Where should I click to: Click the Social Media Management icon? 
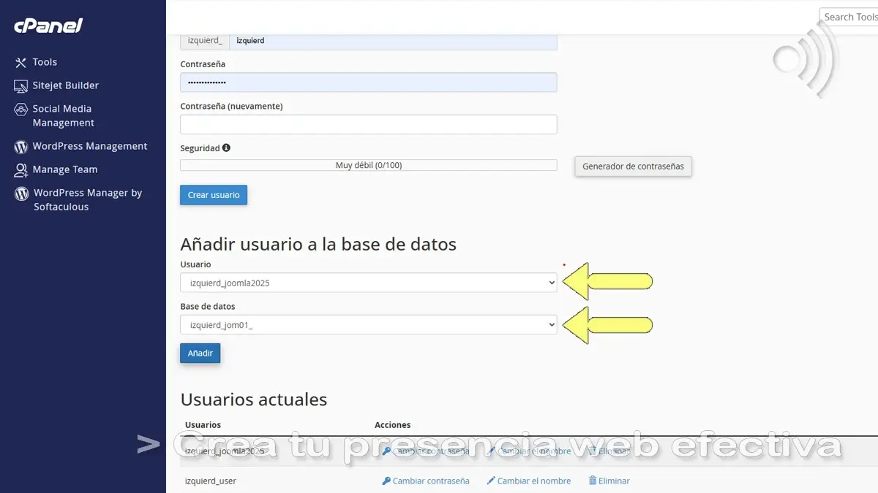[x=20, y=110]
